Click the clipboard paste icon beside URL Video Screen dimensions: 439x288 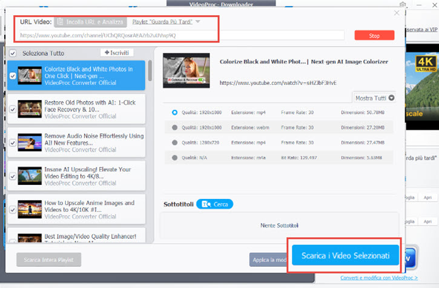[x=60, y=22]
